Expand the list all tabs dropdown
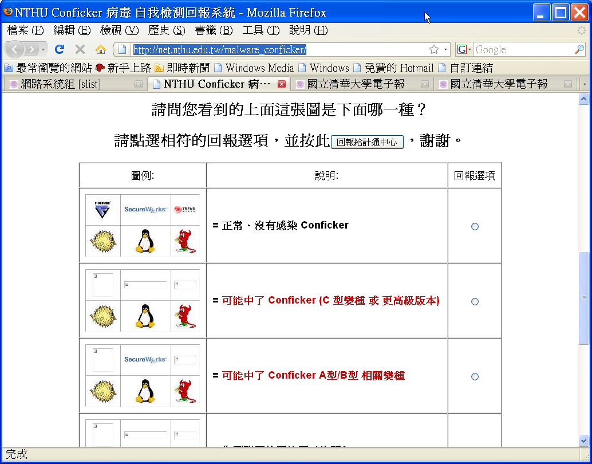The height and width of the screenshot is (464, 592). pos(584,84)
